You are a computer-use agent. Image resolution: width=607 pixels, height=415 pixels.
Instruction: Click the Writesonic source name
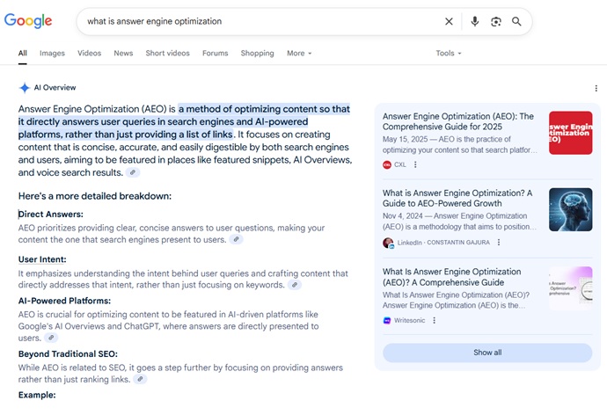(x=410, y=320)
